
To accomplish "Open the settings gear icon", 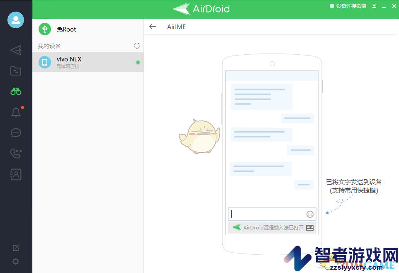I will 16,261.
